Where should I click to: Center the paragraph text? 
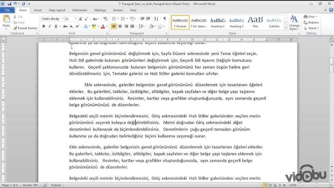coord(120,26)
